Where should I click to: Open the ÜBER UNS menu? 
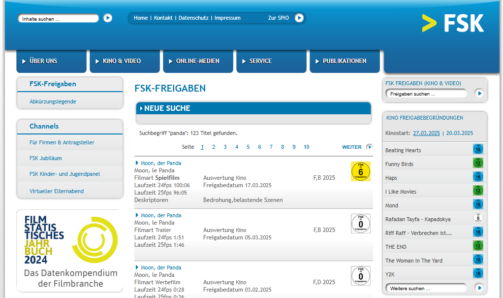click(x=51, y=61)
